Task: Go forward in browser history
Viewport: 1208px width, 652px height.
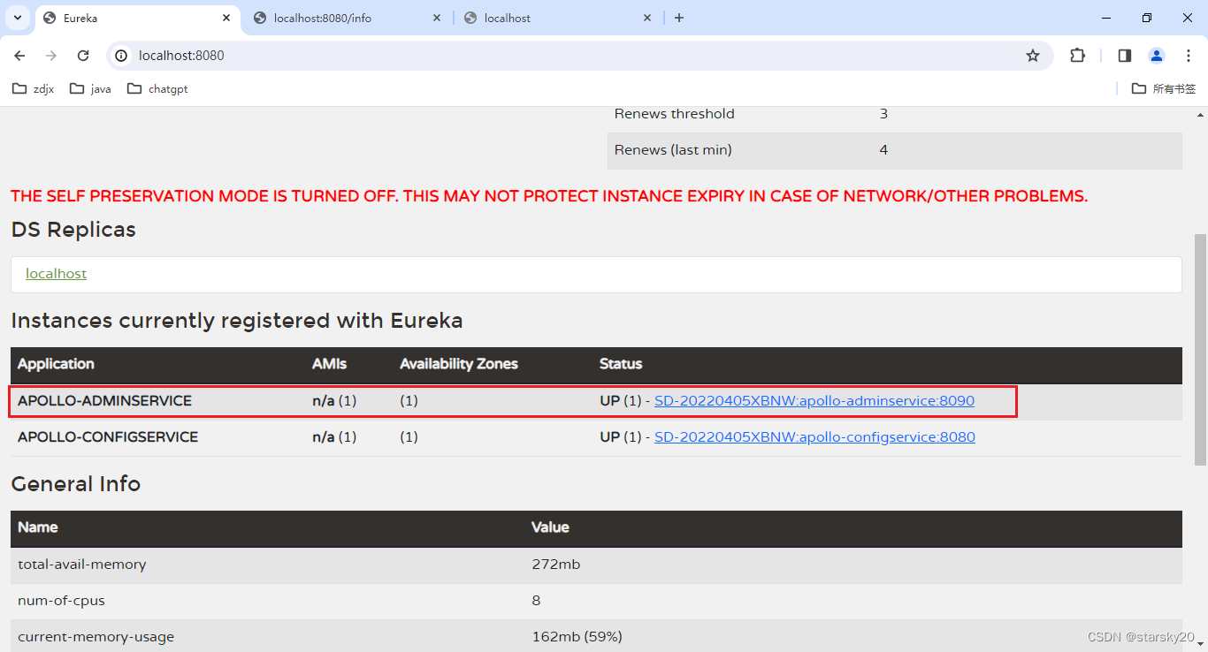Action: point(51,56)
